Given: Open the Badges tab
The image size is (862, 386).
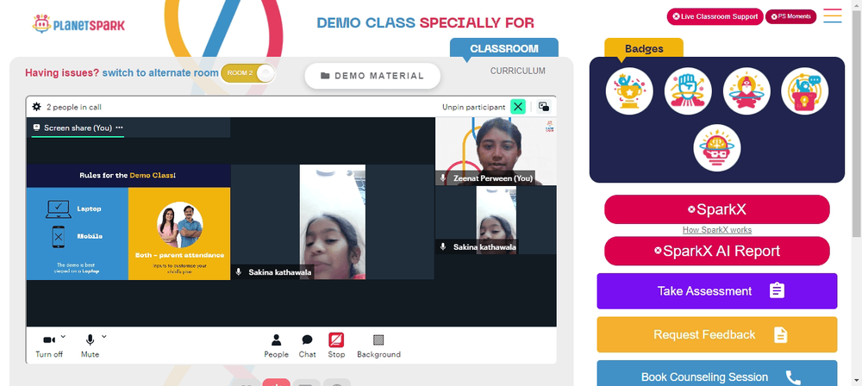Looking at the screenshot, I should tap(644, 48).
